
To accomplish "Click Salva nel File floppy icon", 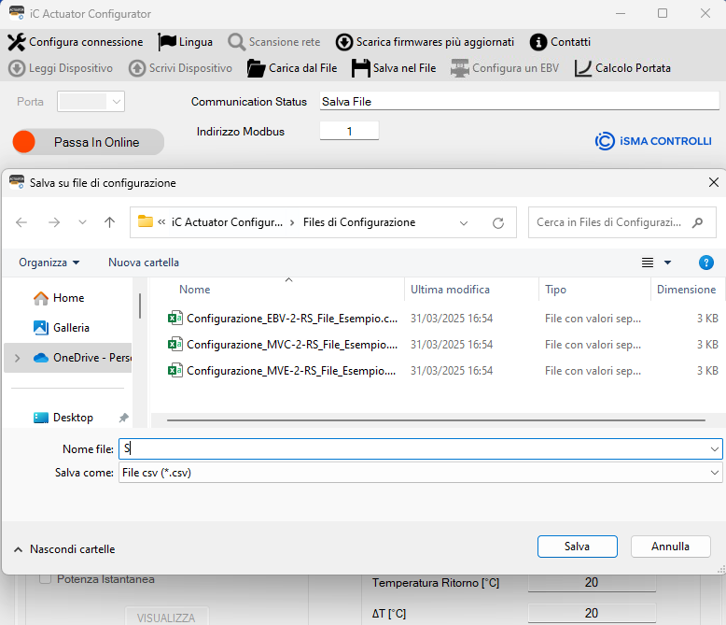I will click(x=361, y=68).
